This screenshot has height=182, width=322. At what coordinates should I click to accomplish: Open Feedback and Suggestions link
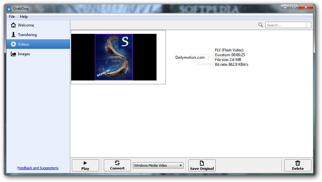click(38, 168)
